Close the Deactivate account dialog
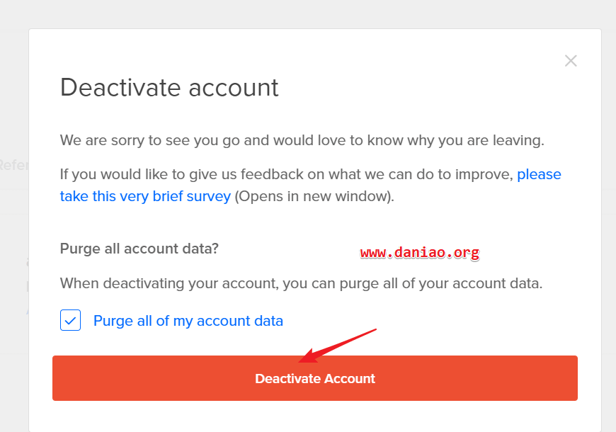 pos(571,61)
